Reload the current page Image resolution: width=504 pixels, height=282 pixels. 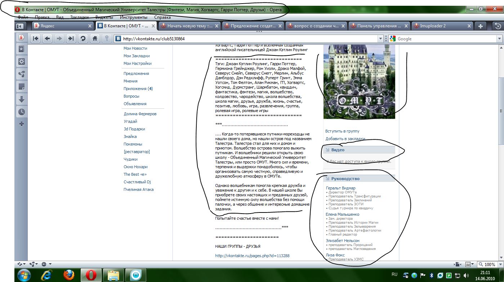pyautogui.click(x=83, y=39)
